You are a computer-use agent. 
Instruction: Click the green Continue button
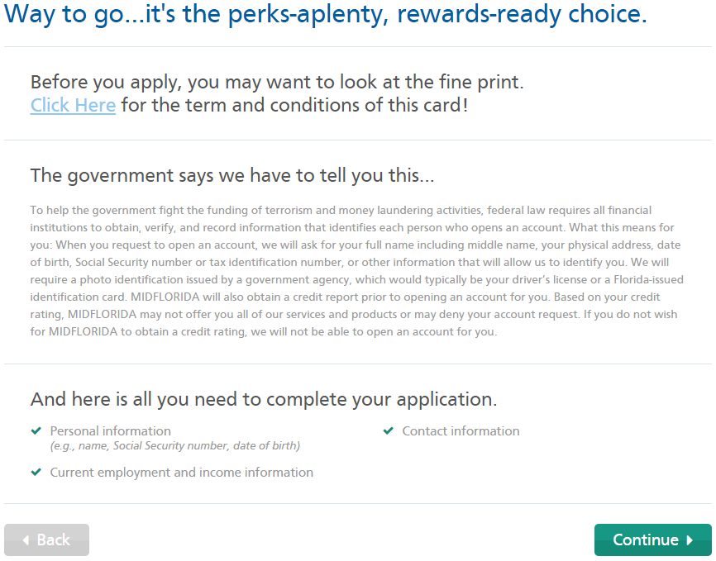point(652,540)
